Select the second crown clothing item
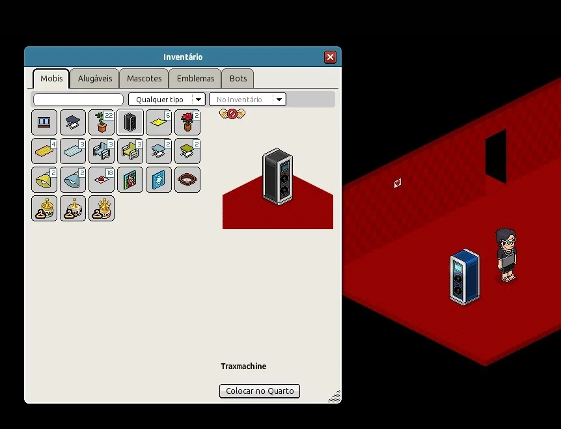The height and width of the screenshot is (429, 561). (x=73, y=208)
